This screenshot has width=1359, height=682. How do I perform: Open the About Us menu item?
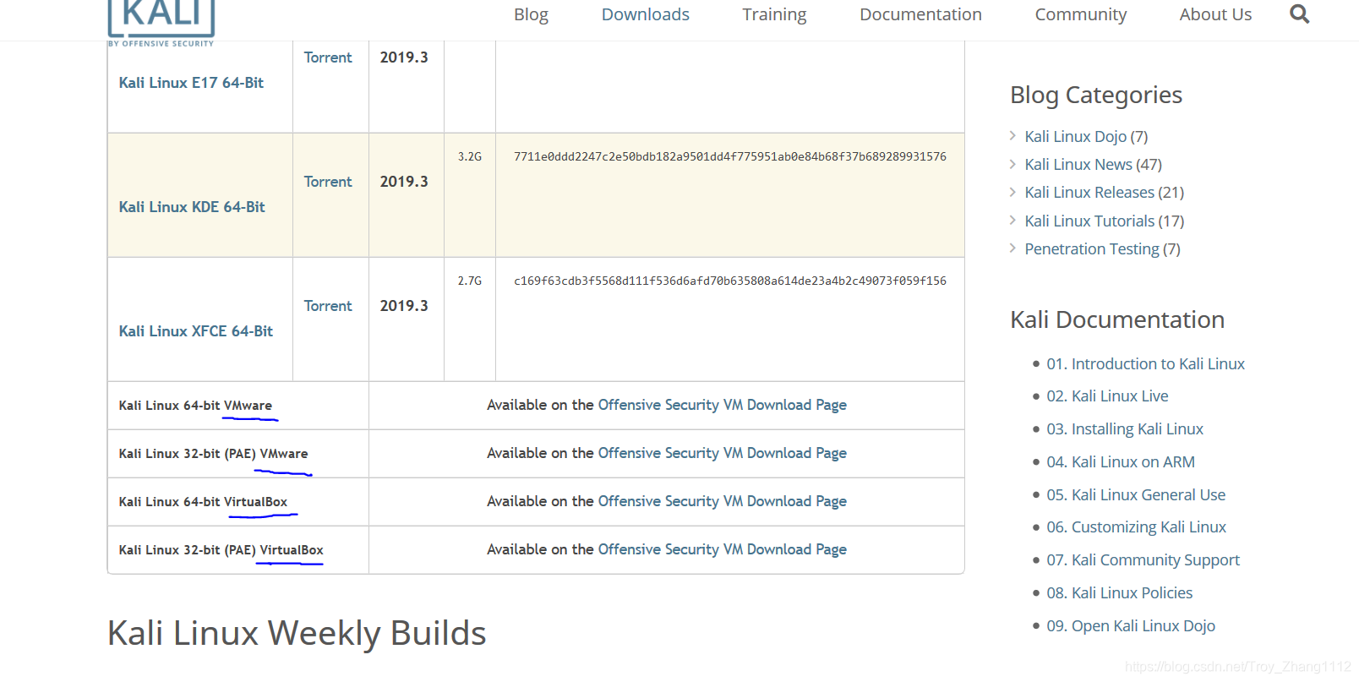[x=1215, y=14]
